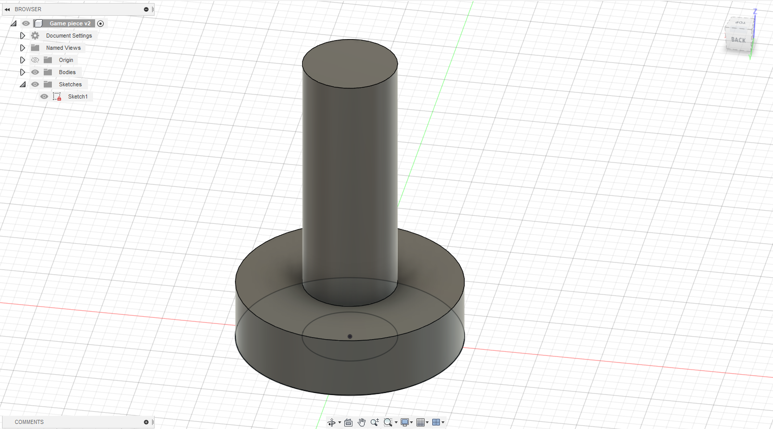
Task: Click the Document Settings gear icon
Action: [35, 36]
